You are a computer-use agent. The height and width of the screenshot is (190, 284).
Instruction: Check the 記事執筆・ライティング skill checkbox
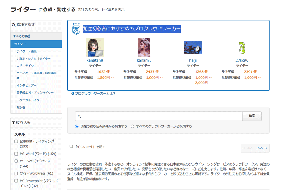16,141
